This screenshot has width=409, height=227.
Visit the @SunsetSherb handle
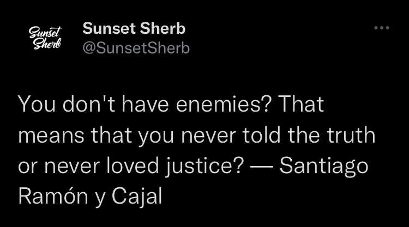[136, 48]
